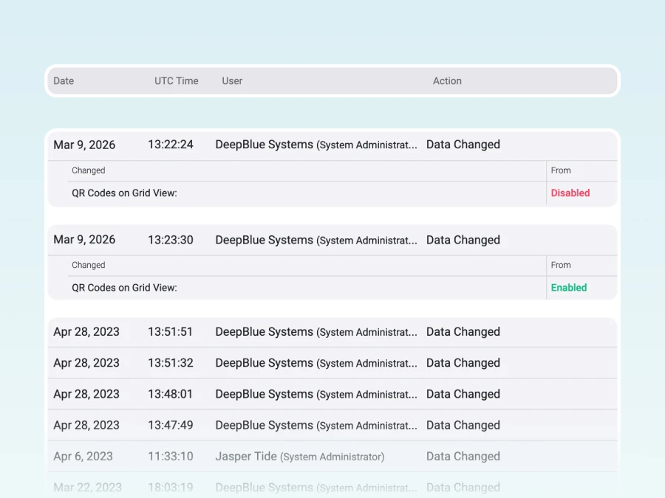Click the red Disabled value
Viewport: 665px width, 498px height.
point(570,193)
